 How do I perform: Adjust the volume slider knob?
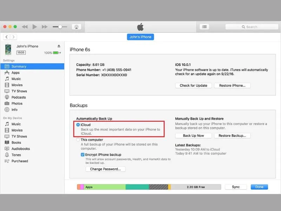click(x=60, y=27)
